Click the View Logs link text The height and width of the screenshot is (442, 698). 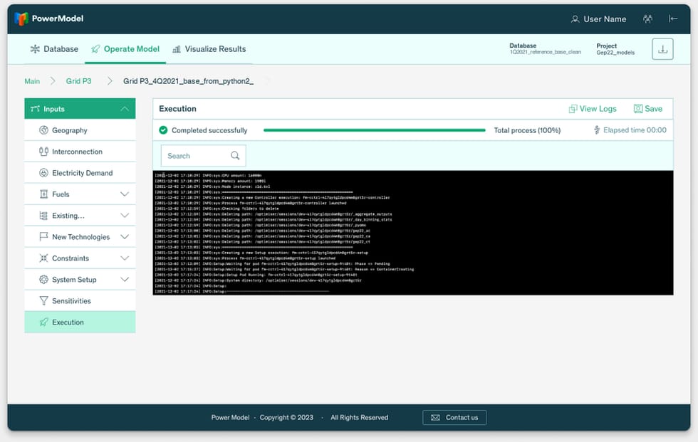click(x=598, y=109)
